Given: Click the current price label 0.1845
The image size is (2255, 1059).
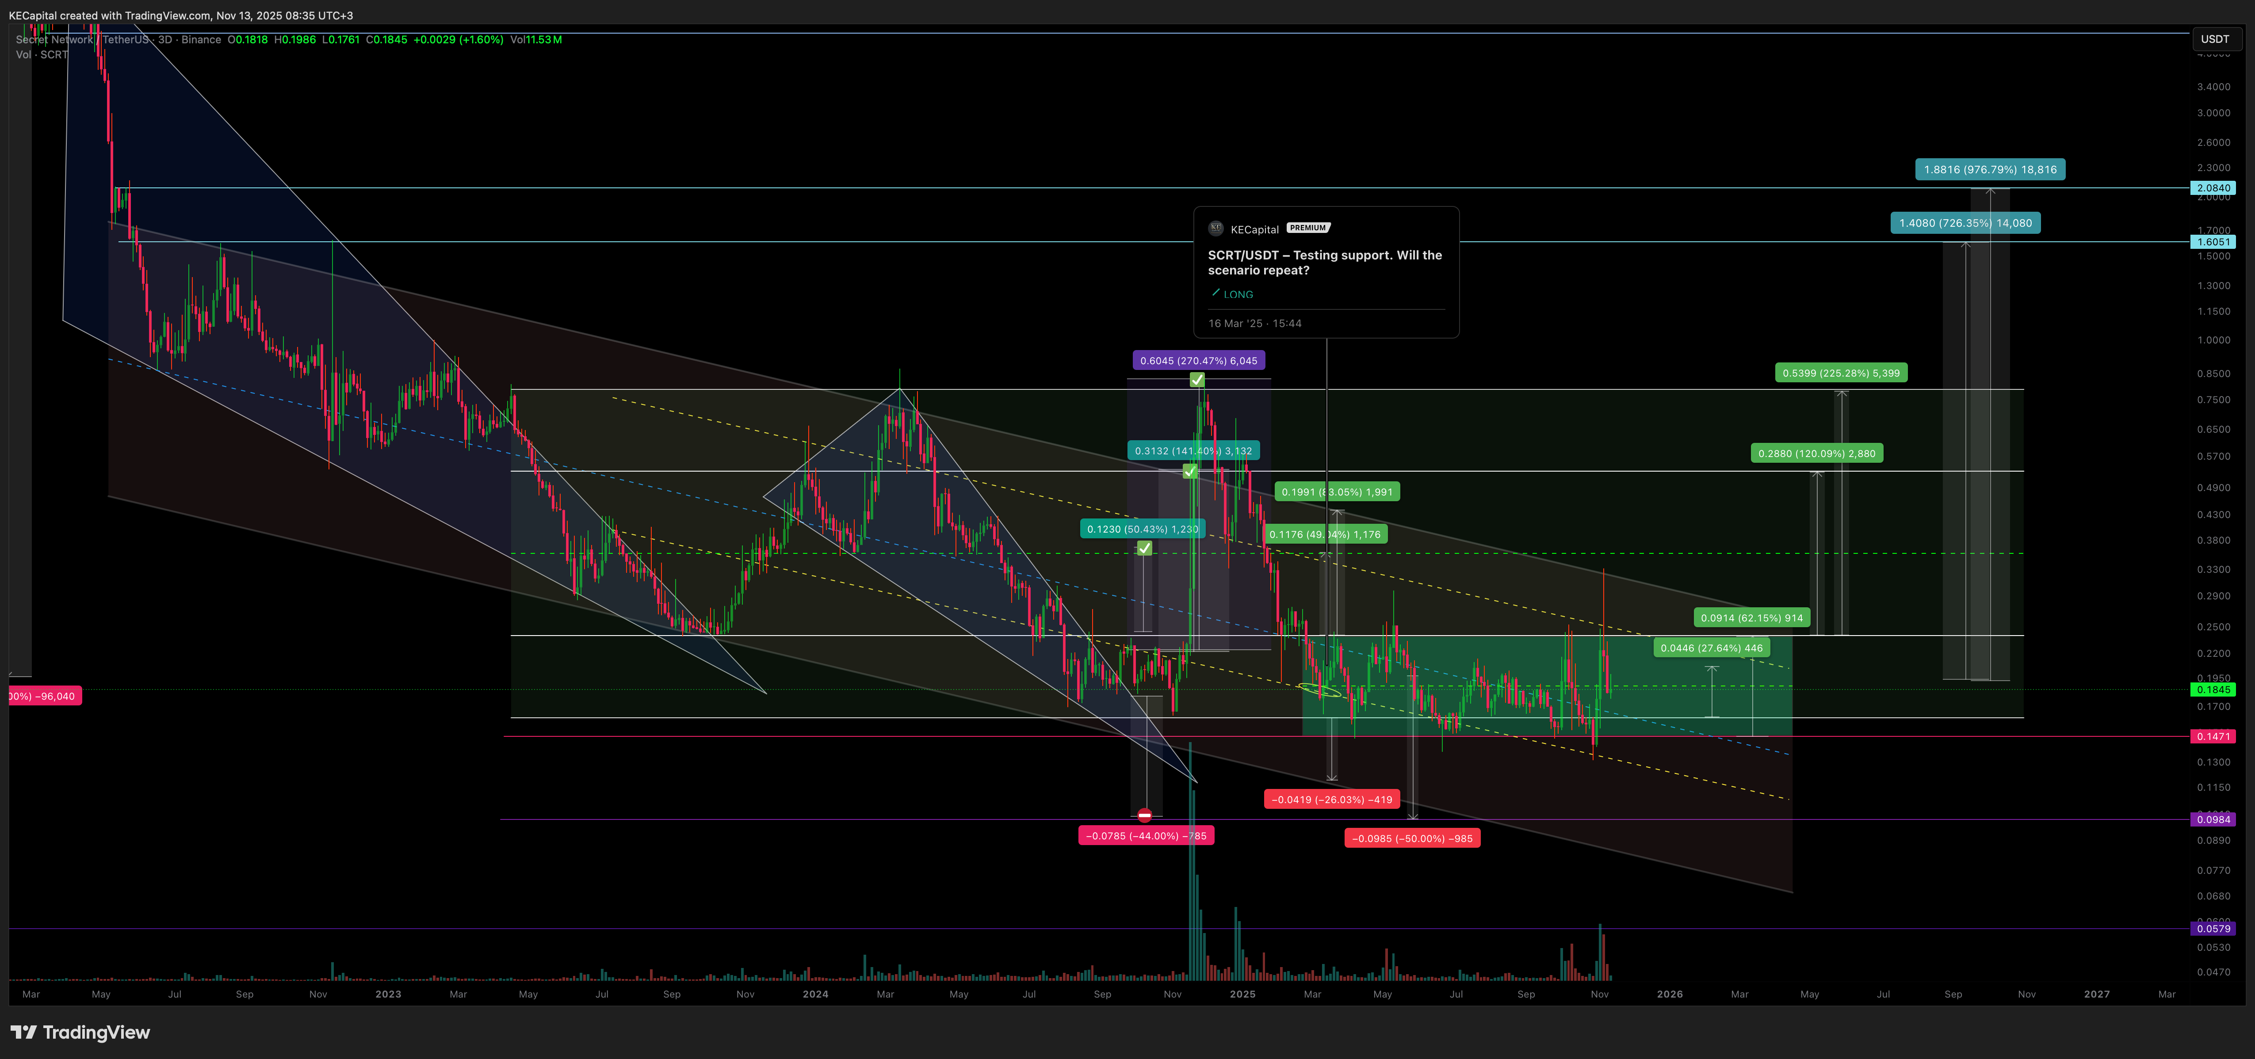Looking at the screenshot, I should coord(2213,689).
